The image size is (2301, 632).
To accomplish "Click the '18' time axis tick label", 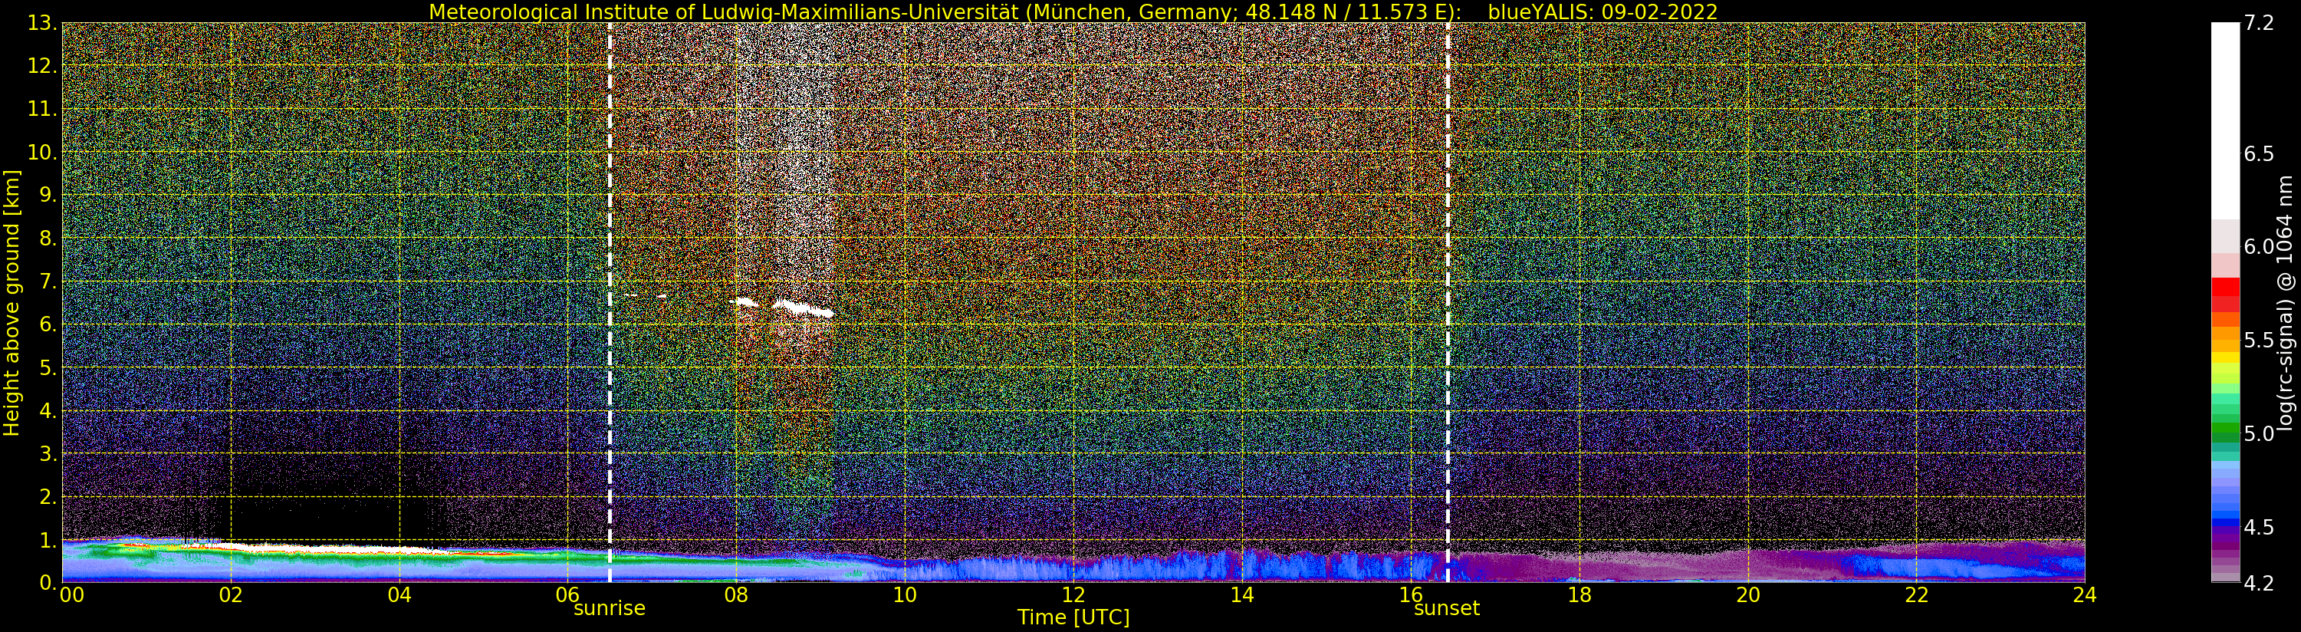I will pyautogui.click(x=1579, y=595).
